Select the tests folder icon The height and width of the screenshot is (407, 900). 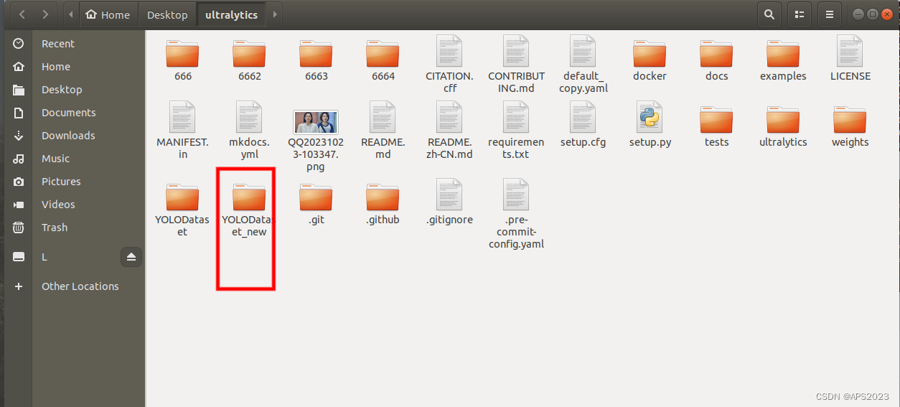pyautogui.click(x=716, y=119)
